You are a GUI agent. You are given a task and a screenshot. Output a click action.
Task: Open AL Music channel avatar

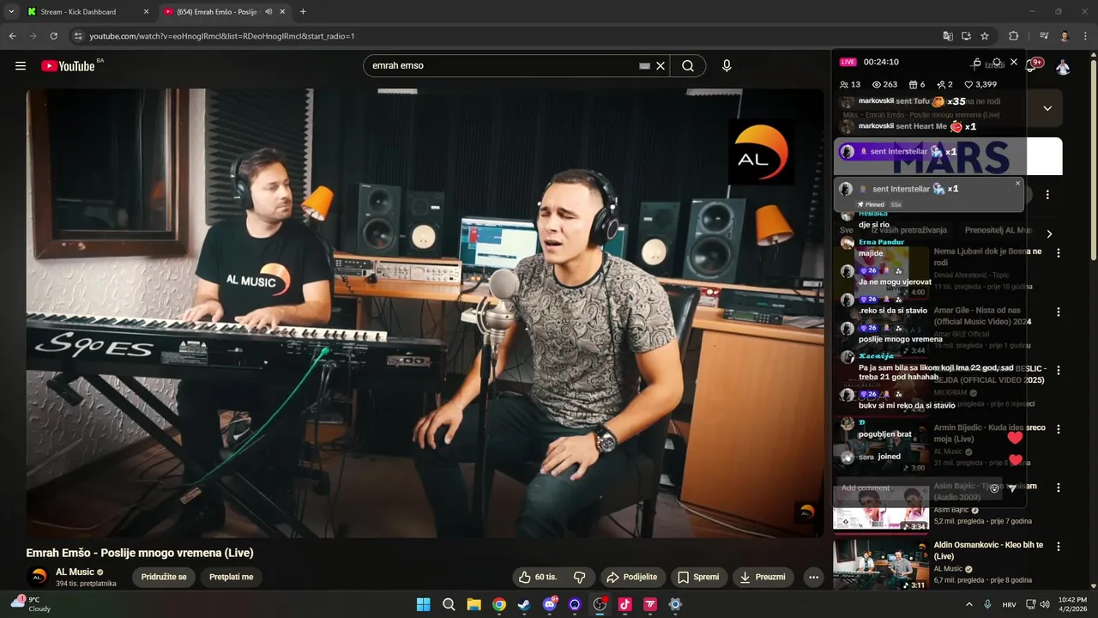point(39,577)
